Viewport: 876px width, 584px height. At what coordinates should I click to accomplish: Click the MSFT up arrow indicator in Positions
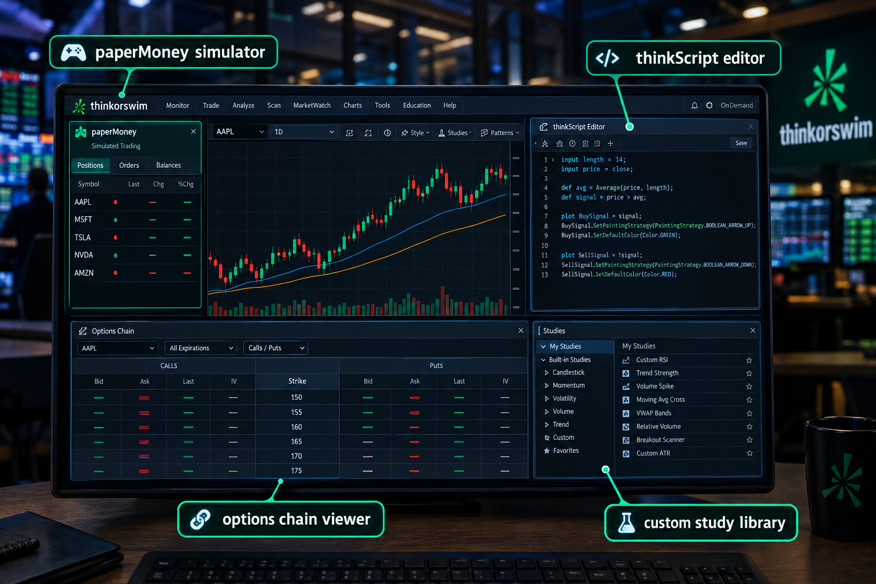point(115,220)
